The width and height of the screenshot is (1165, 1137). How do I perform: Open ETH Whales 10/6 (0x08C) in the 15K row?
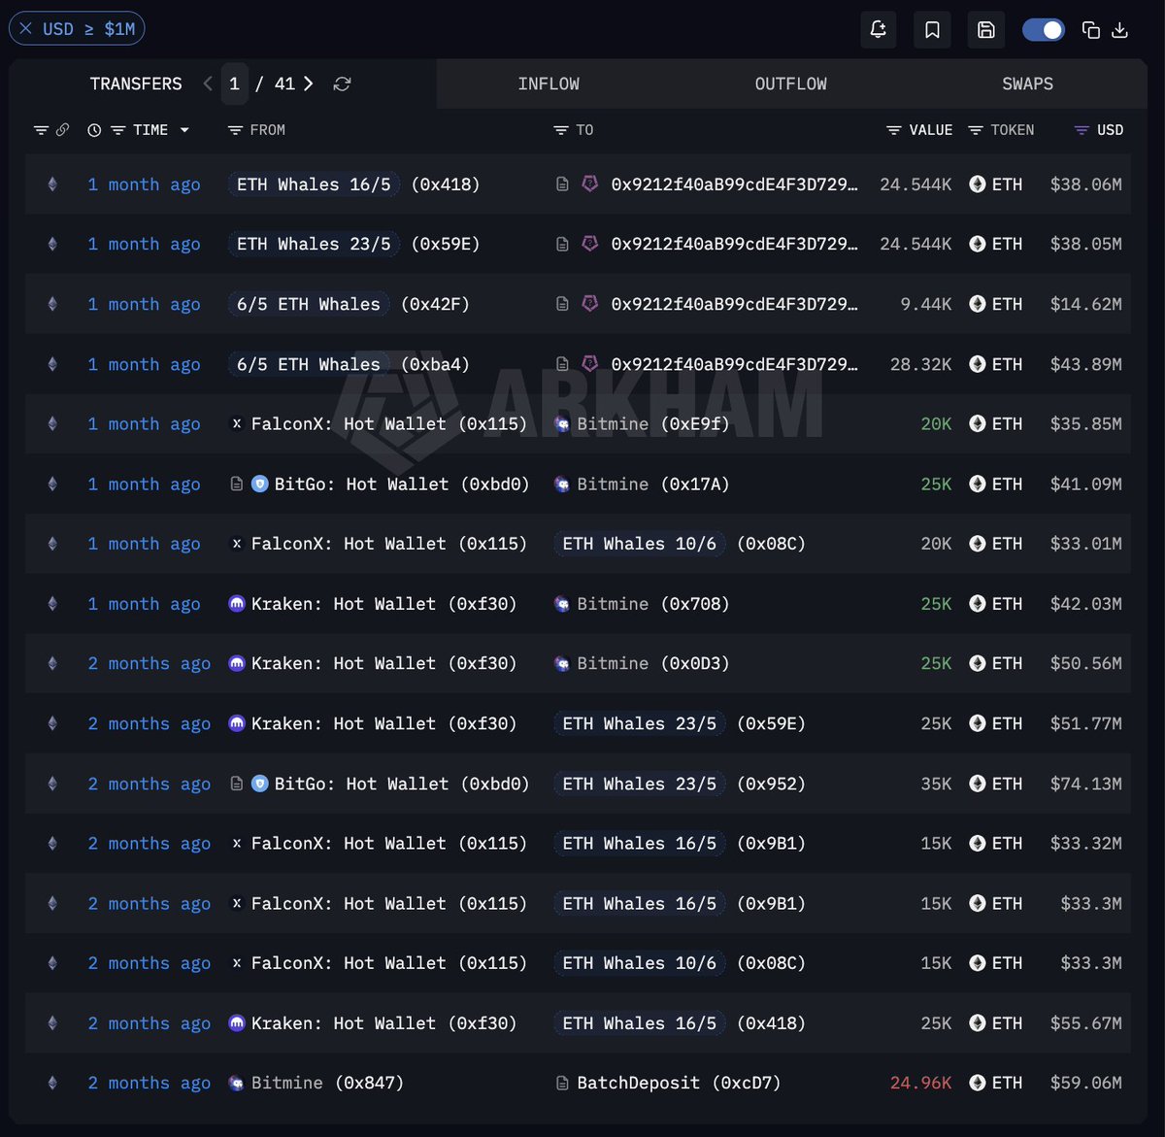coord(680,963)
